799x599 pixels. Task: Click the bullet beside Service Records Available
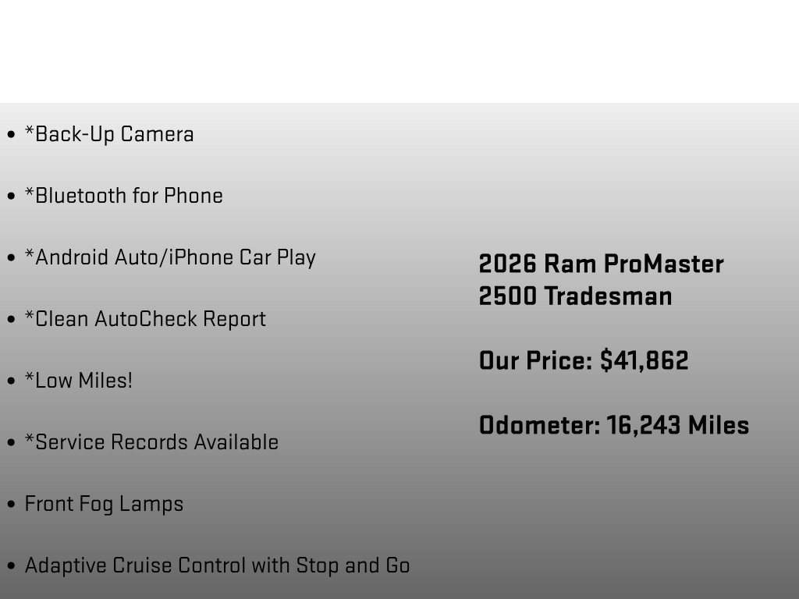pyautogui.click(x=11, y=443)
